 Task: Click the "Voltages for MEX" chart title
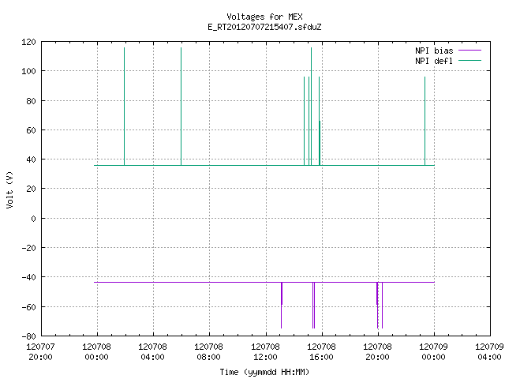tap(264, 17)
